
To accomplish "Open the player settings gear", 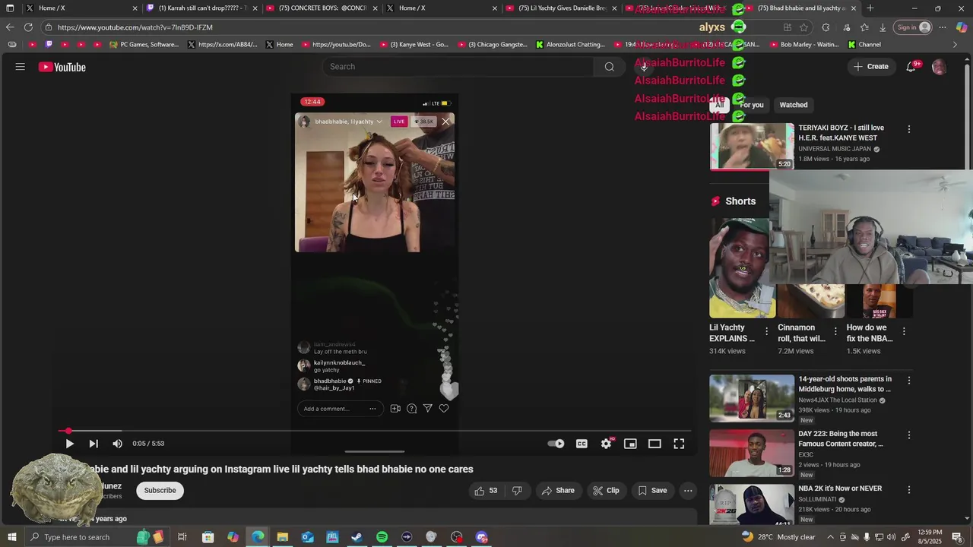I will (606, 444).
